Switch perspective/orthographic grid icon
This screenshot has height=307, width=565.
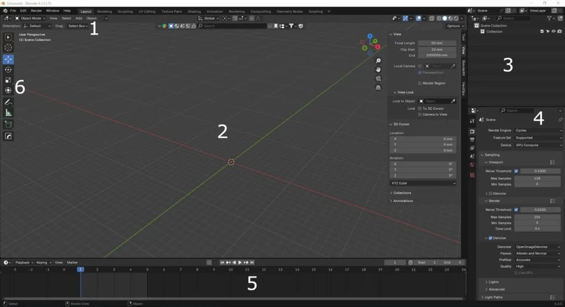(x=378, y=88)
